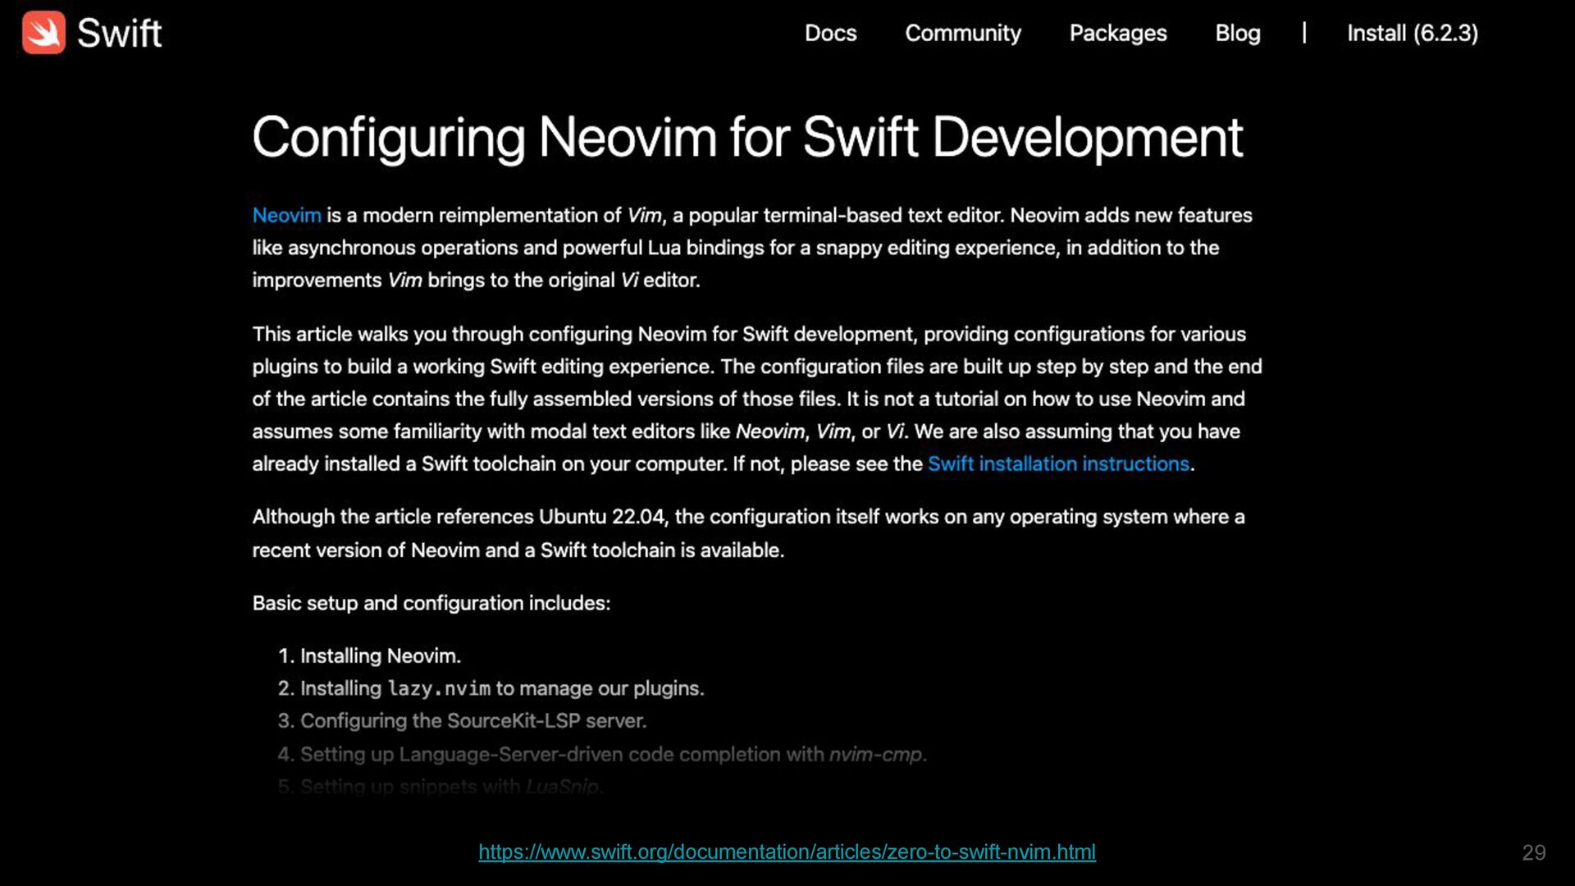Open the Docs menu
The width and height of the screenshot is (1575, 886).
tap(830, 33)
